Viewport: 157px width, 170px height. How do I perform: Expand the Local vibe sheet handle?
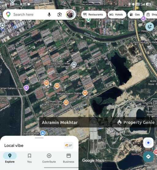[x=39, y=138]
